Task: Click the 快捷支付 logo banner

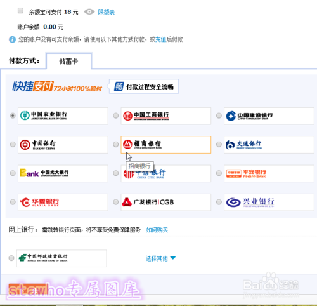Action: tap(57, 86)
